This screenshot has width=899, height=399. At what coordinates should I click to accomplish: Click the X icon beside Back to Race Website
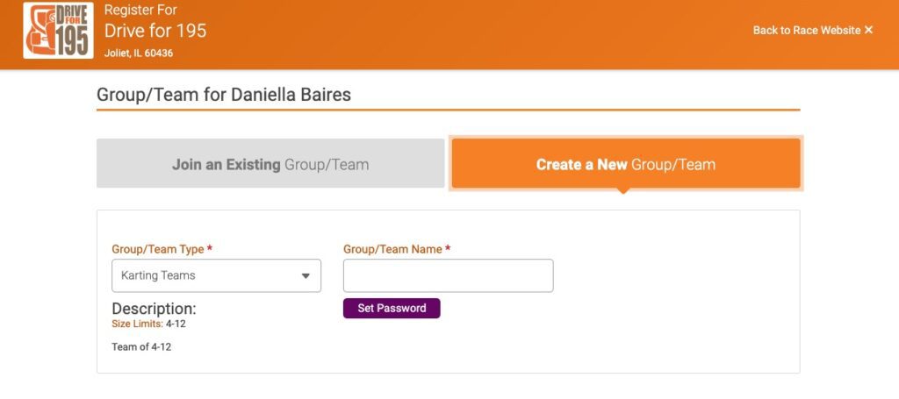coord(868,30)
